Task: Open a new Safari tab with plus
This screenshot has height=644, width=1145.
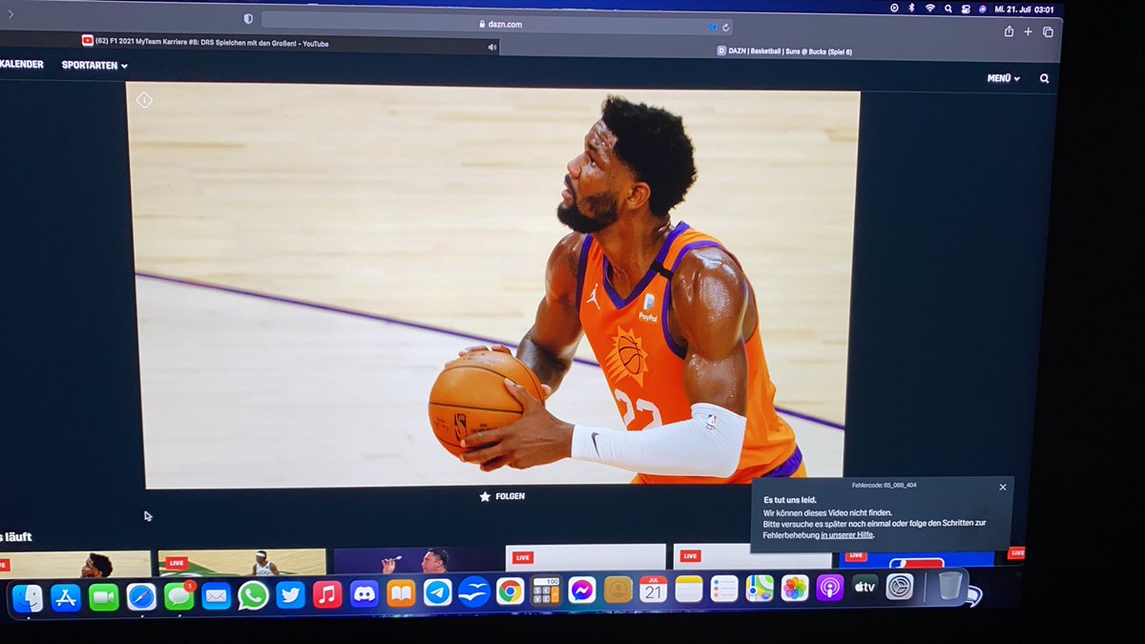Action: pos(1029,31)
